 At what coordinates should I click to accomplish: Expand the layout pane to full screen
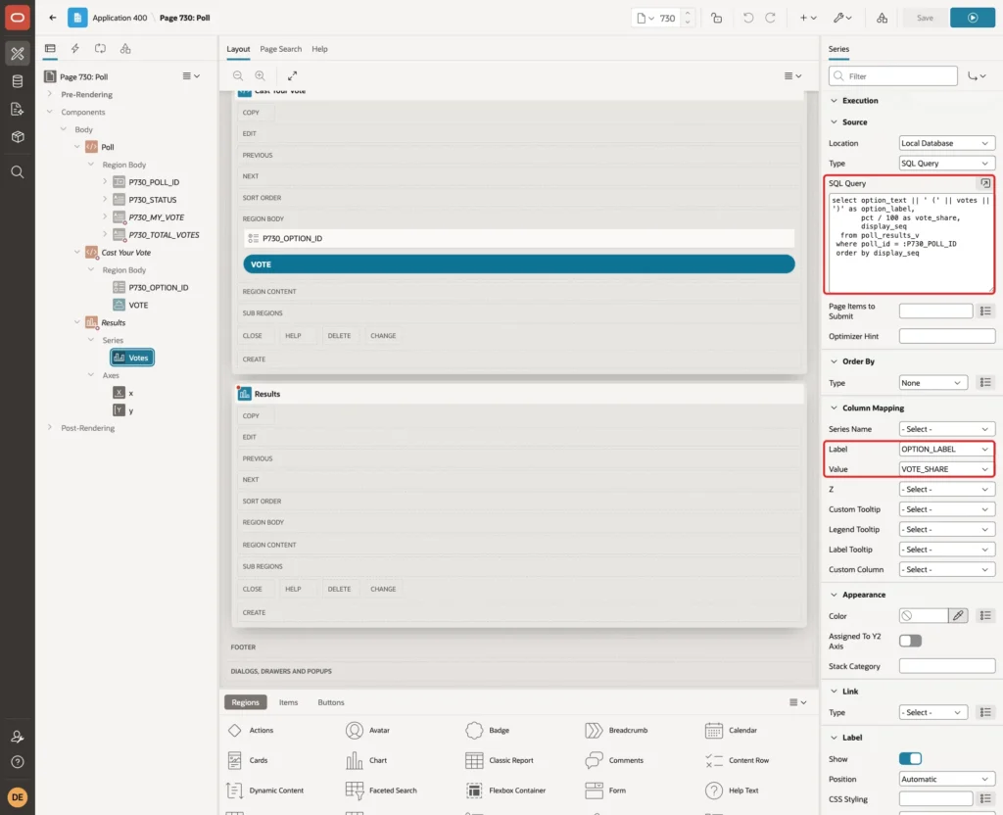point(292,75)
